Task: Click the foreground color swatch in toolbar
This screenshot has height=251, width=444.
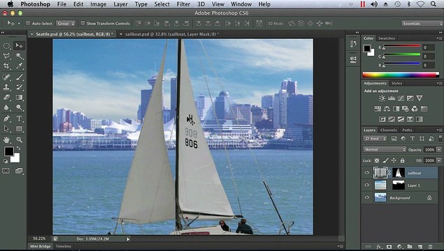Action: (x=9, y=151)
